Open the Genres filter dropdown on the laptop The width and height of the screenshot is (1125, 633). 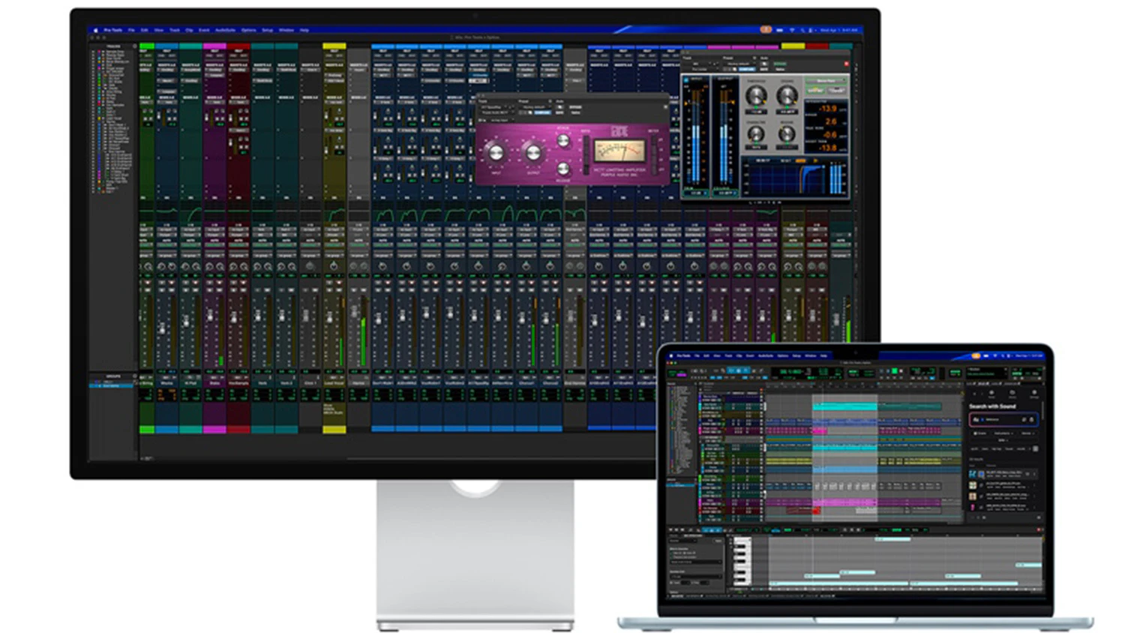pyautogui.click(x=1027, y=433)
